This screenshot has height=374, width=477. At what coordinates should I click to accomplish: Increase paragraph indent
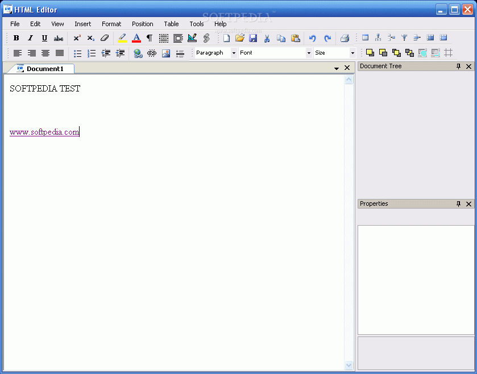pyautogui.click(x=106, y=53)
